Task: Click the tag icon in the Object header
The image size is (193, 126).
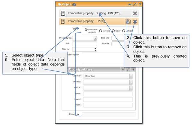Action: point(59,4)
